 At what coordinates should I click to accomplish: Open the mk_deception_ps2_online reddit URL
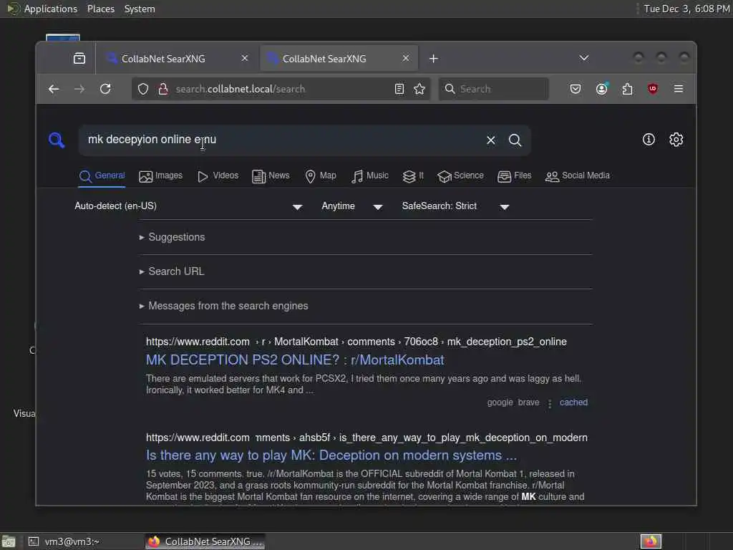point(356,342)
